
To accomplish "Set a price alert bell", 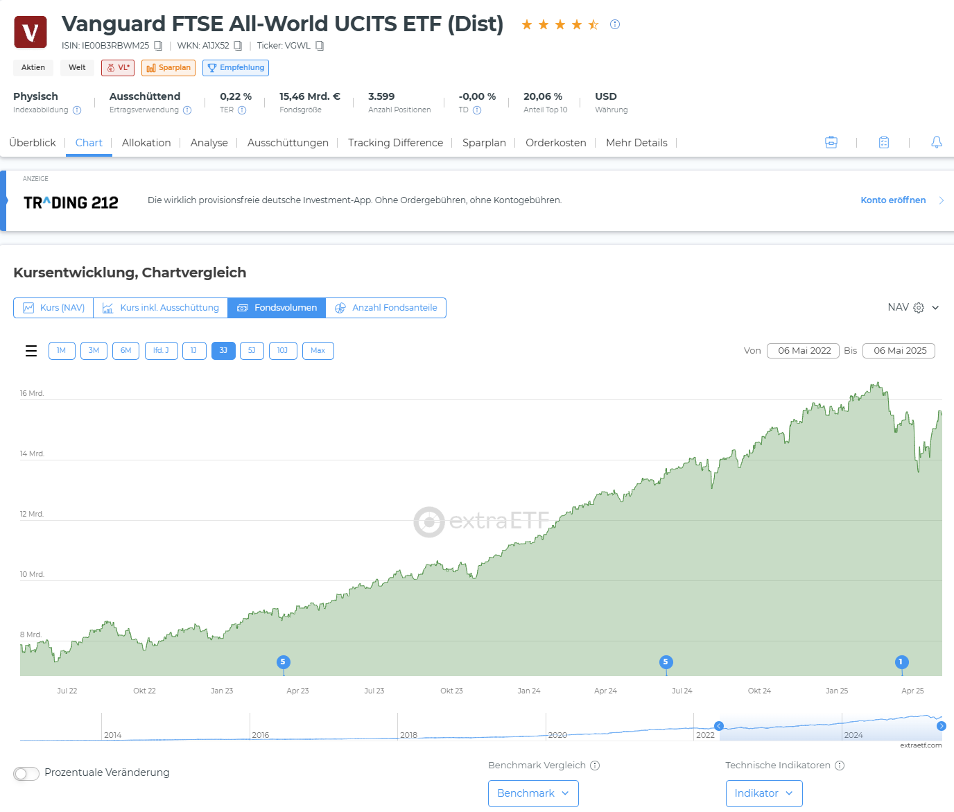I will [937, 142].
